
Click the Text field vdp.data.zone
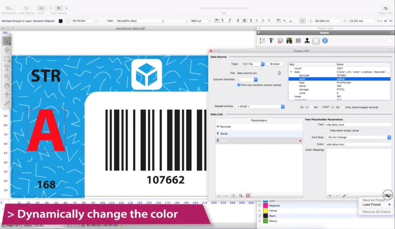point(358,125)
